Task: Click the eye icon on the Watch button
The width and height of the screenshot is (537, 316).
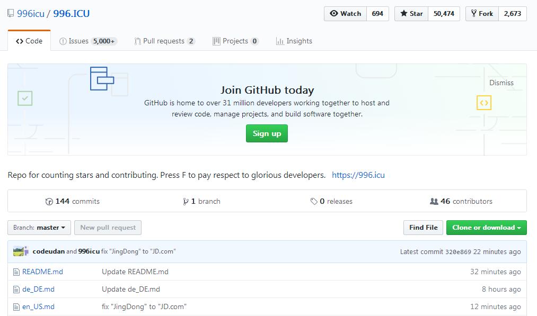Action: [334, 13]
